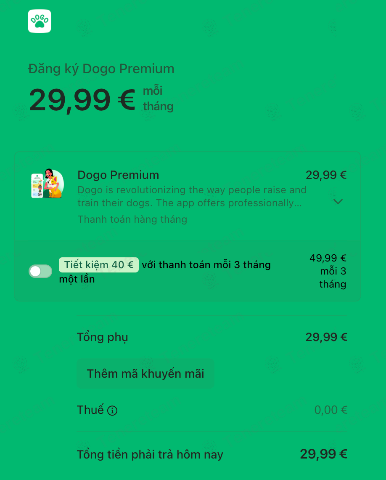Click the với thanh toán mỗi 3 tháng text

(x=206, y=265)
